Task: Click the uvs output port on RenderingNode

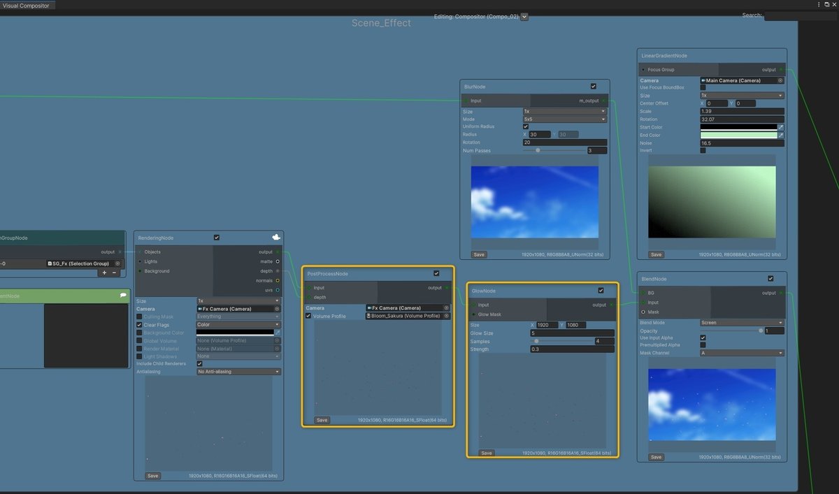Action: (278, 290)
